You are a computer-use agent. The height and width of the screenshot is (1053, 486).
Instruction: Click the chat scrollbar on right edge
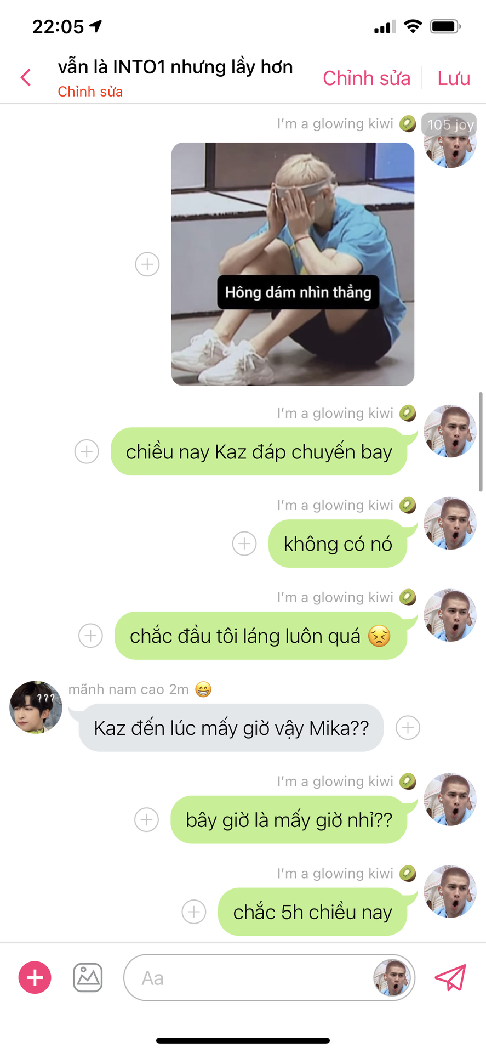481,441
